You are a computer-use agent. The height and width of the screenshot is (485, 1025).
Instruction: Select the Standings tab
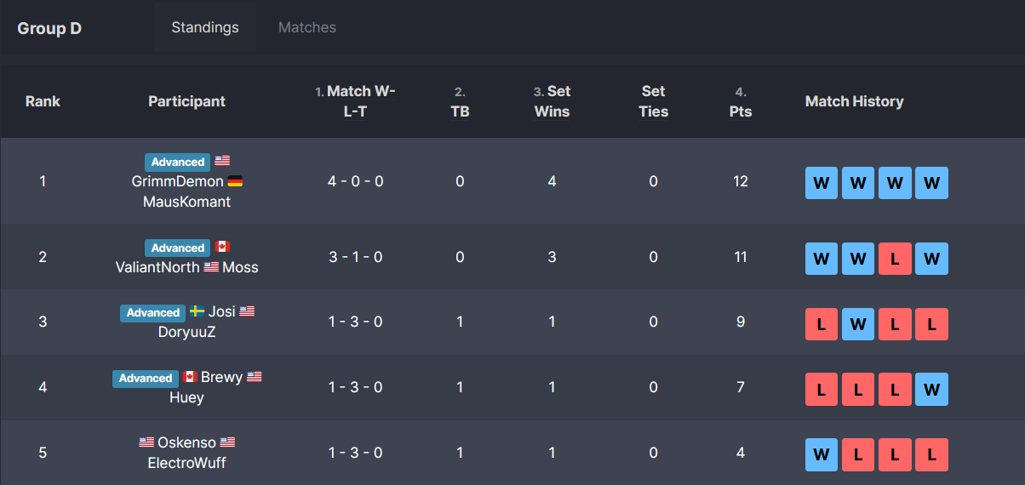(205, 27)
